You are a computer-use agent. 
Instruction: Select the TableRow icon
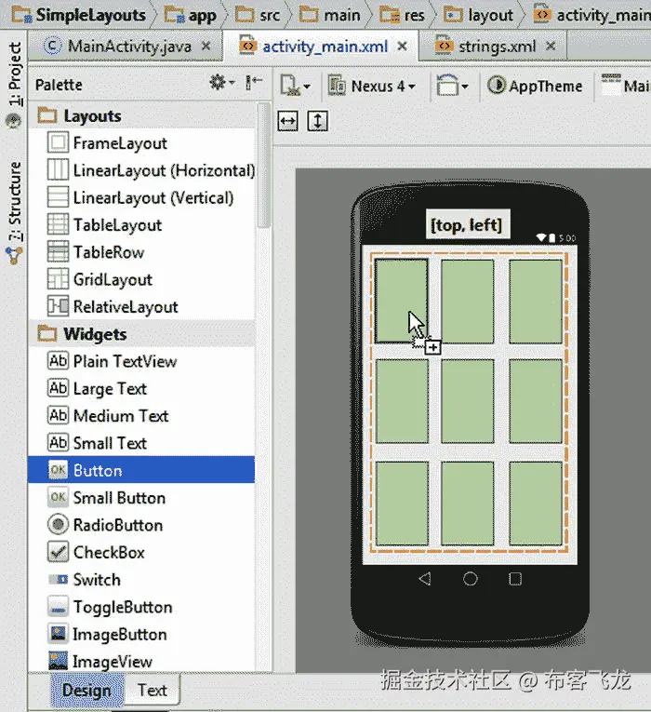(58, 251)
